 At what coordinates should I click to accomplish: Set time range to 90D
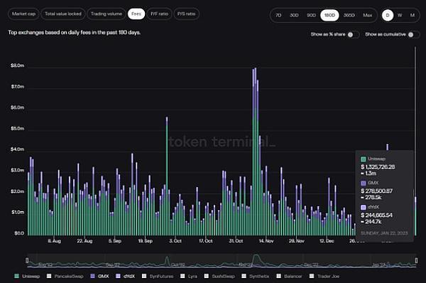pos(311,15)
